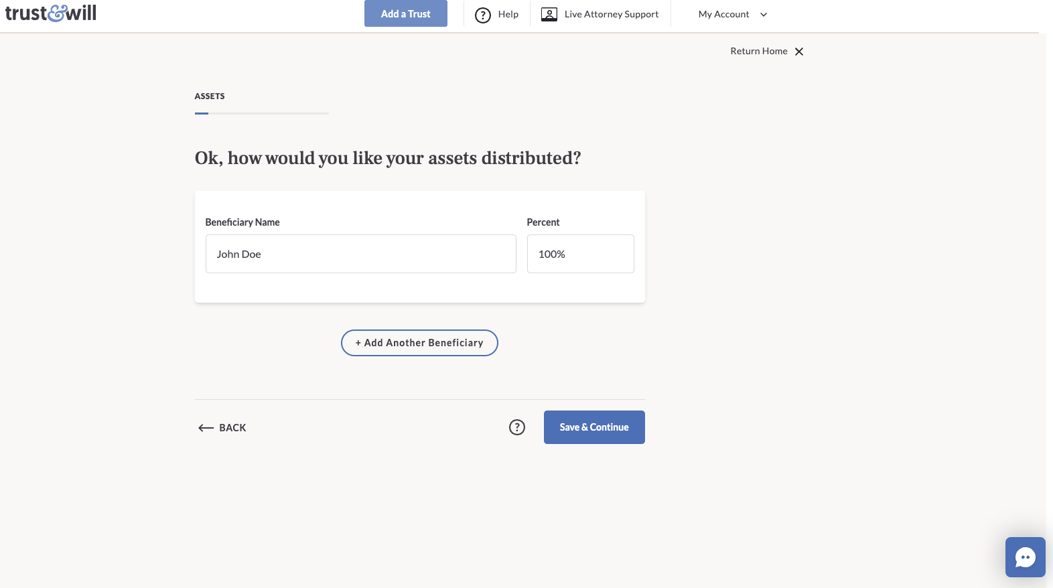The image size is (1053, 588).
Task: Focus the Beneficiary Name field with John Doe
Action: 360,254
